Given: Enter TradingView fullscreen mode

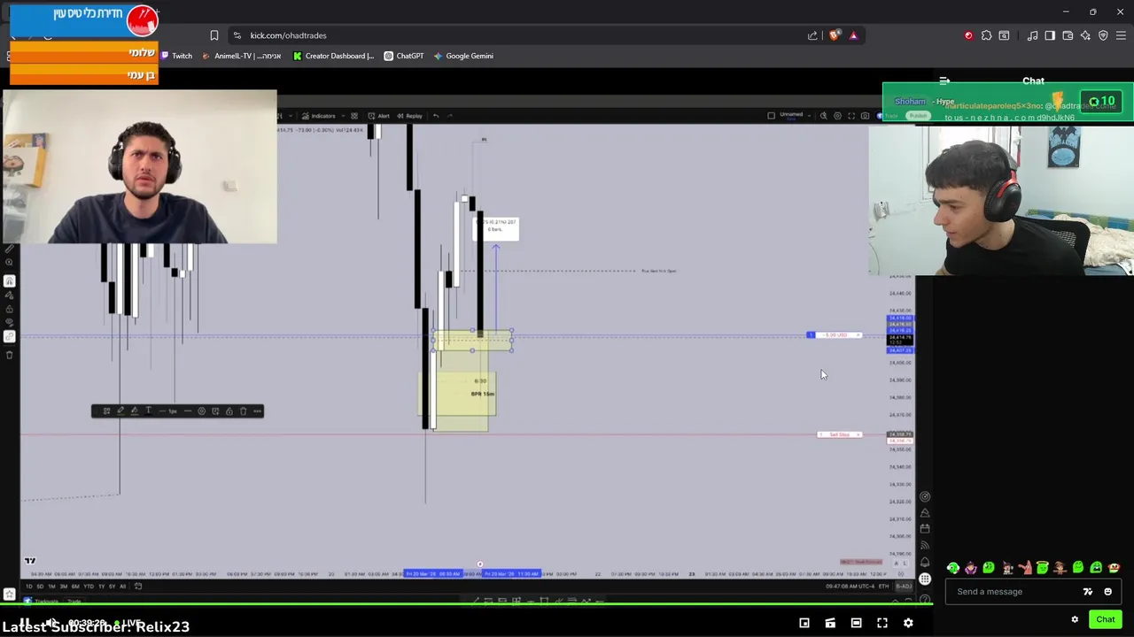Looking at the screenshot, I should point(851,116).
